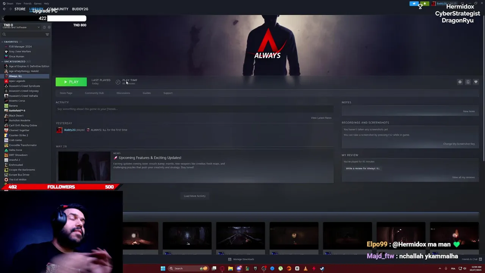Viewport: 485px width, 273px height.
Task: Switch to the Community tab
Action: pyautogui.click(x=58, y=9)
